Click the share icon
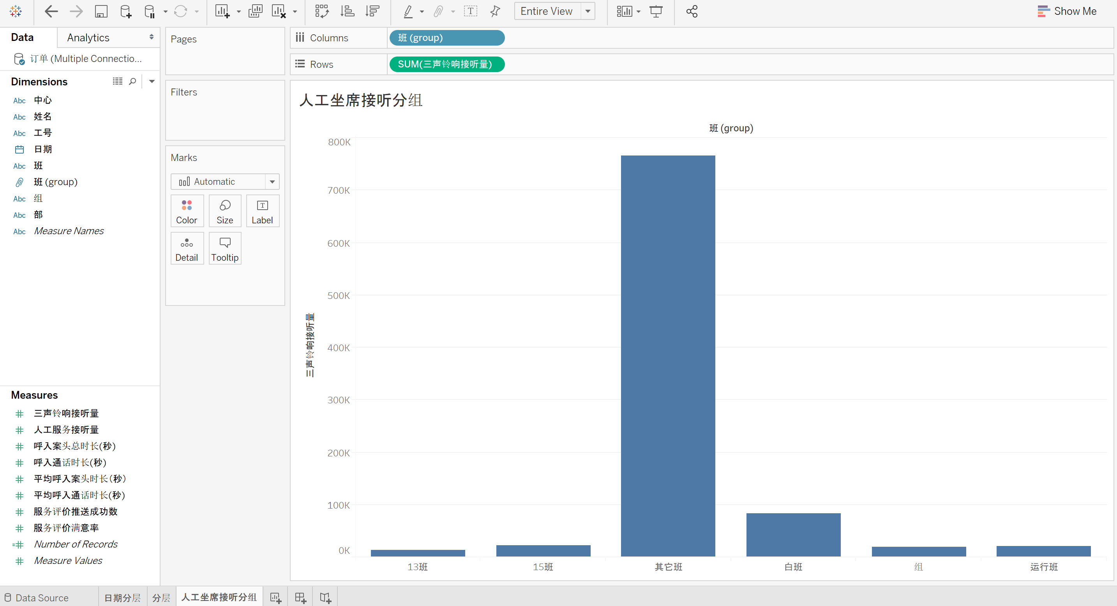Viewport: 1117px width, 606px height. (x=692, y=11)
